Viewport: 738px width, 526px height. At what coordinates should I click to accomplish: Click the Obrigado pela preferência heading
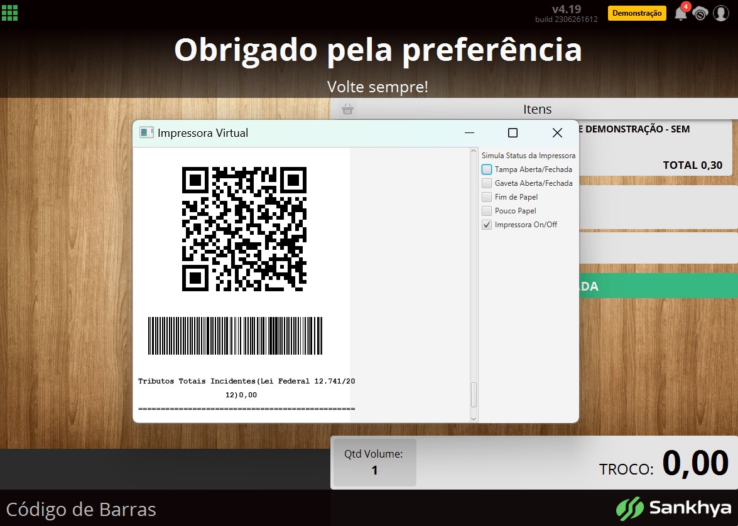(378, 50)
